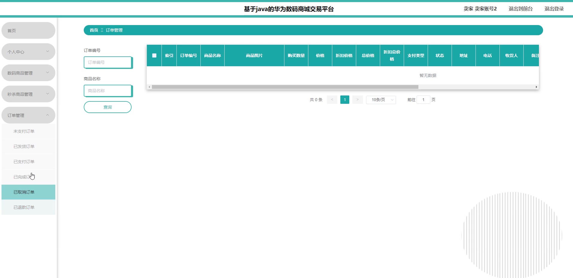
Task: Click 卖家 卖家账号2 account text
Action: pos(480,9)
